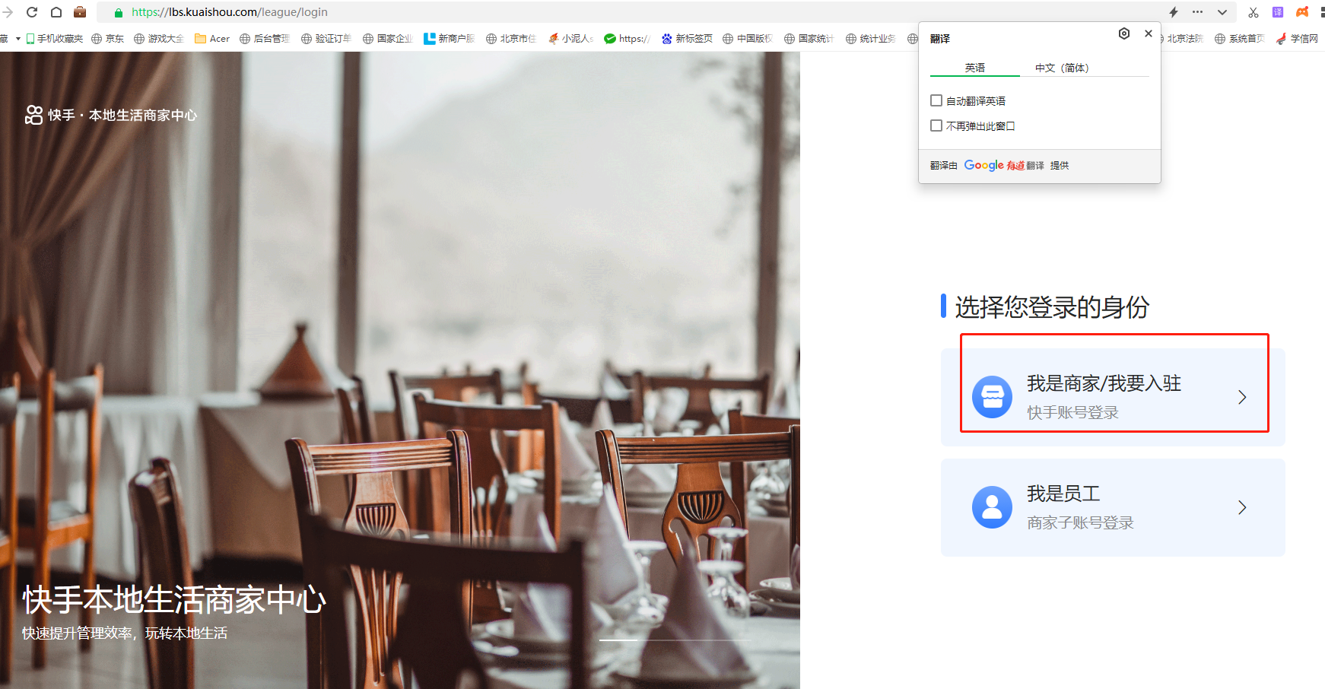Open the 中国版权 bookmark
Viewport: 1325px width, 689px height.
[x=748, y=38]
